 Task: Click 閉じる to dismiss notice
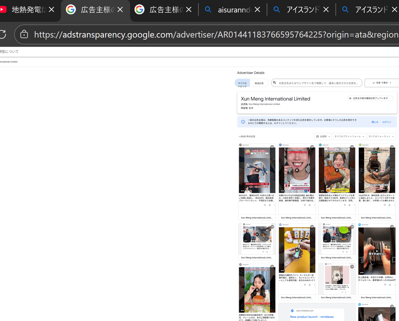click(375, 122)
